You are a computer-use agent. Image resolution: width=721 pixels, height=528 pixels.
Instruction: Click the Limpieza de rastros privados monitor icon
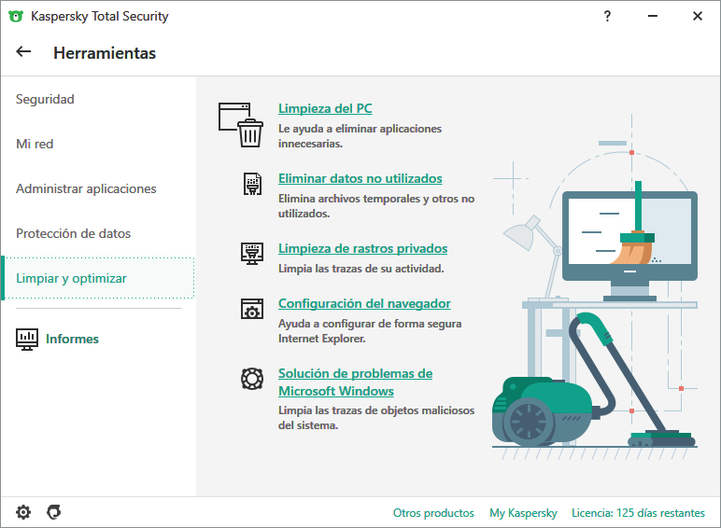[252, 254]
